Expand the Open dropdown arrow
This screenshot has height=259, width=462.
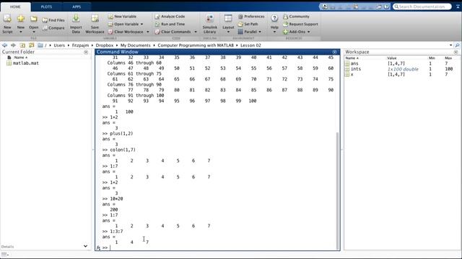(34, 32)
